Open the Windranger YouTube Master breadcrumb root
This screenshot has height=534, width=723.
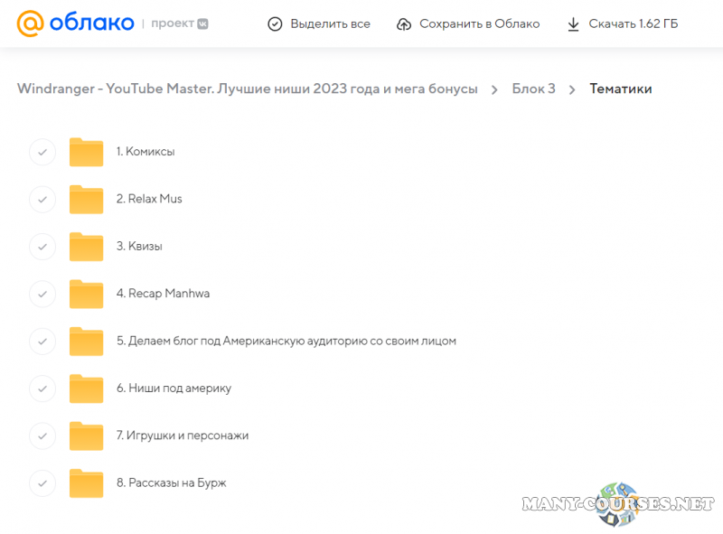[247, 89]
